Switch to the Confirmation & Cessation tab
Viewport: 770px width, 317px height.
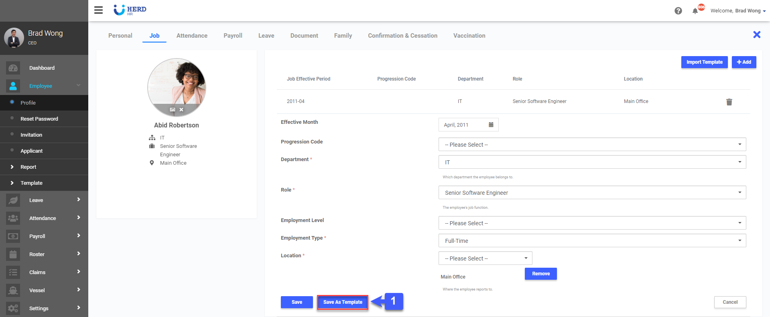point(402,36)
